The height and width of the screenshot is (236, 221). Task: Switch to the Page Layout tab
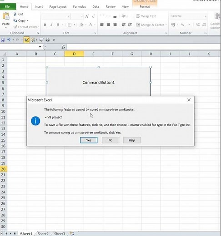coord(58,7)
